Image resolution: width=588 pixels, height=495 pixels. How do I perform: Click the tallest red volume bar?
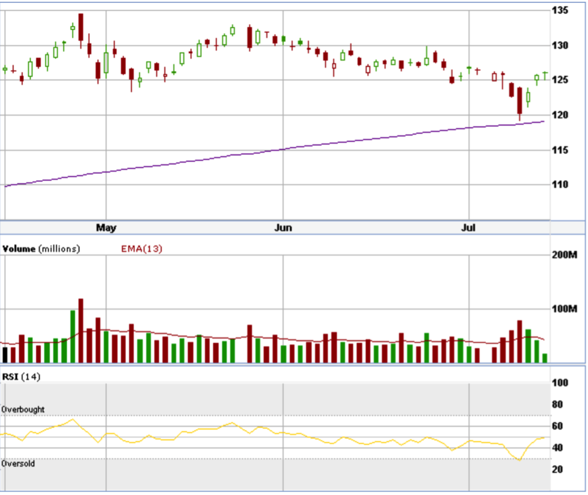pos(80,331)
